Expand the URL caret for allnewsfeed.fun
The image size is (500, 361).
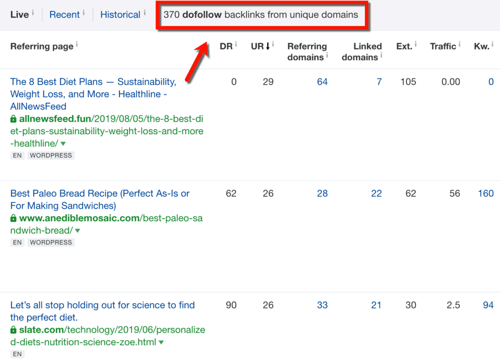pyautogui.click(x=64, y=143)
